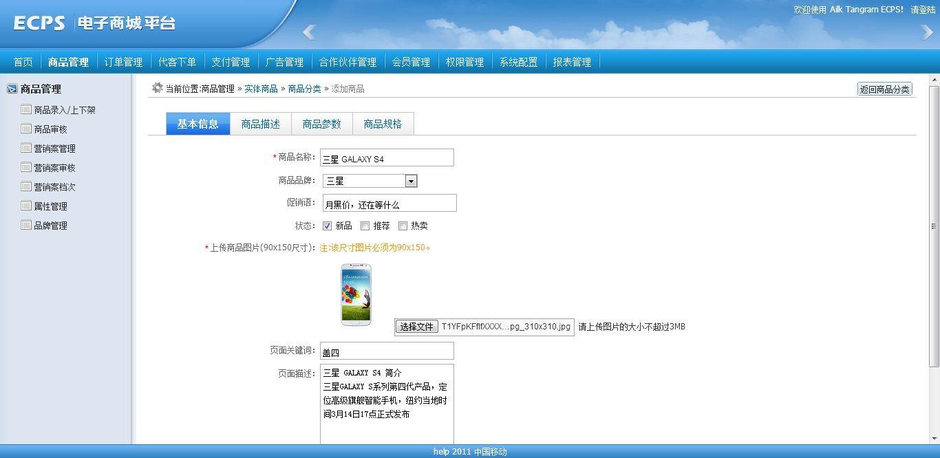Enable the 推荐 checkbox
940x458 pixels.
[x=365, y=226]
